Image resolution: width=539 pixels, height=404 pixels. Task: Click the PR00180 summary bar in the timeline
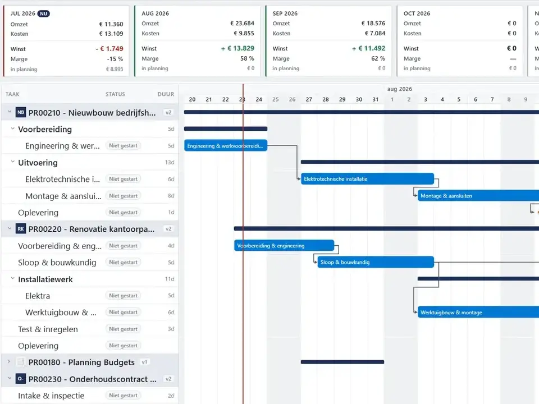[x=342, y=362]
